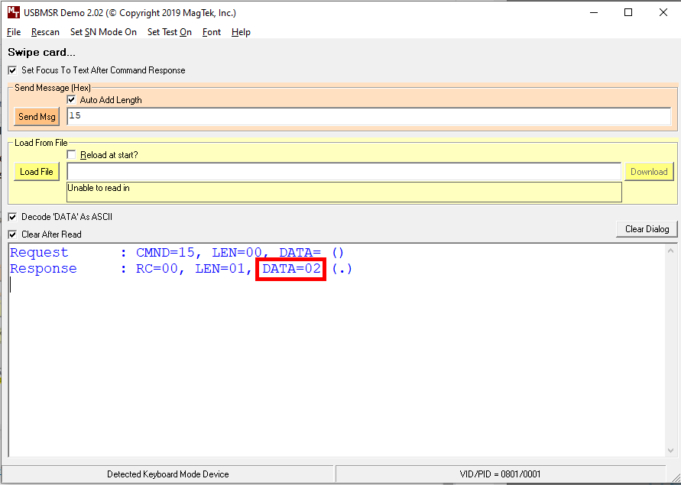Click 'Detected Keyboard Mode Device' status bar entry
This screenshot has height=485, width=681.
[x=167, y=474]
